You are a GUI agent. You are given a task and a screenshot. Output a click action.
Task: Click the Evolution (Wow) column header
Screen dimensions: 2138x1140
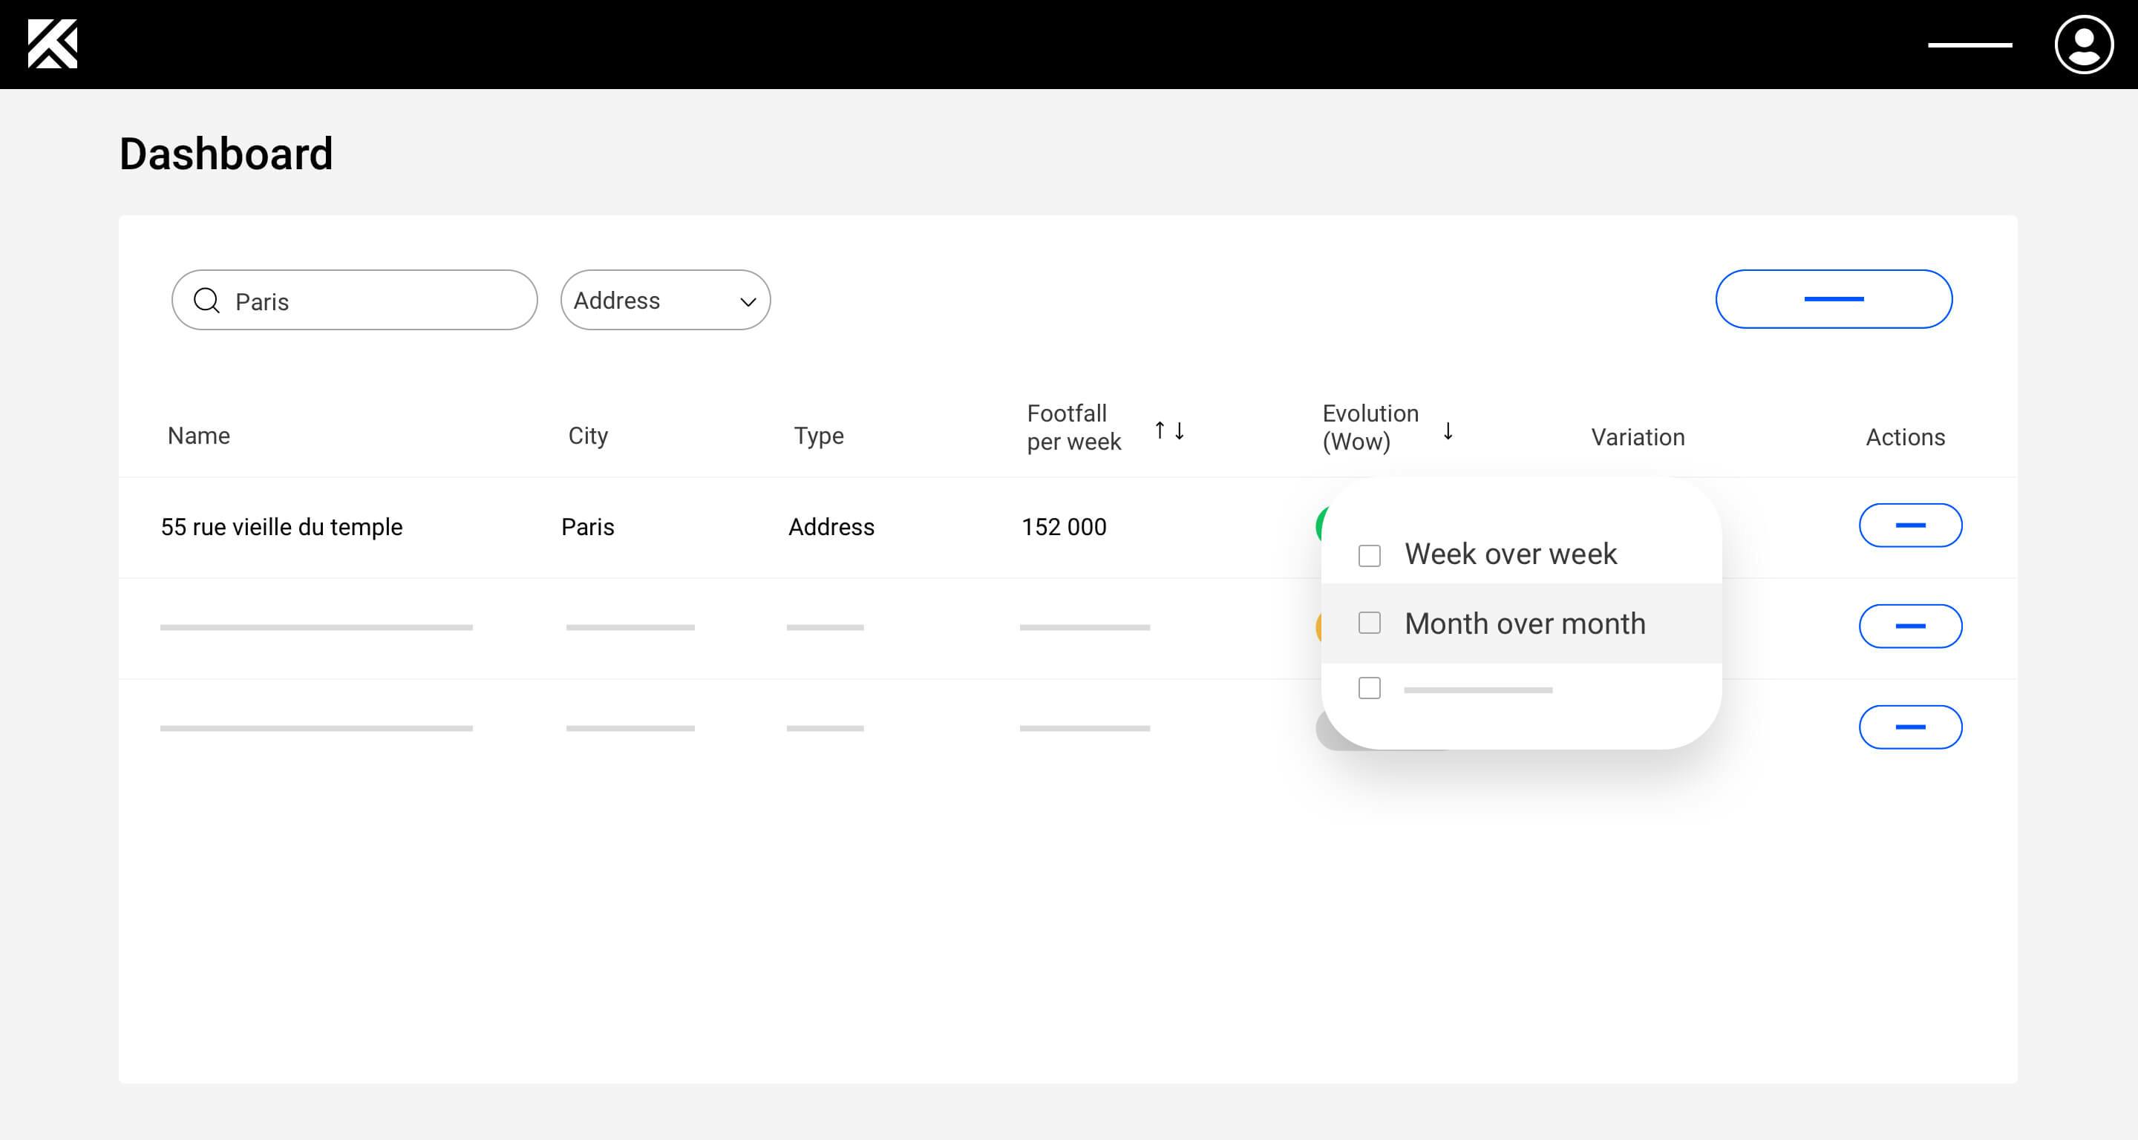point(1370,427)
